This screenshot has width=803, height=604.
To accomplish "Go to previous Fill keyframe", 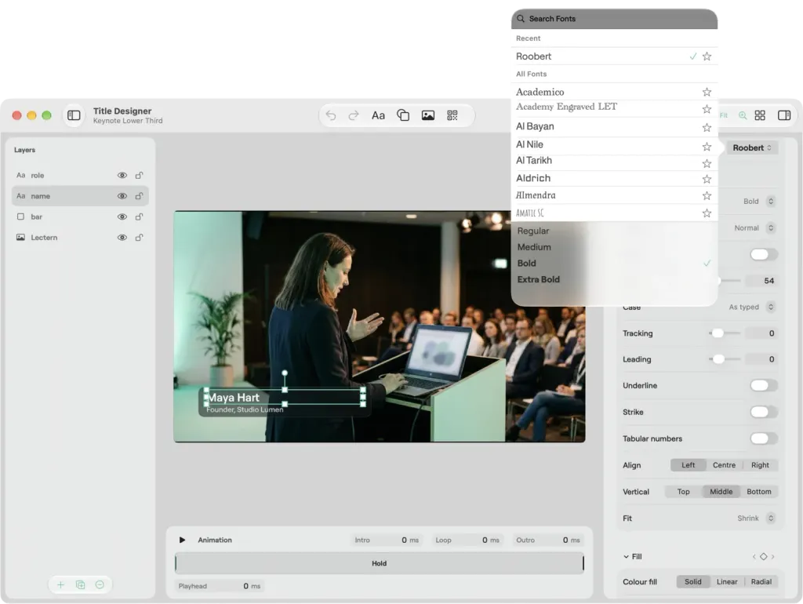I will tap(754, 556).
